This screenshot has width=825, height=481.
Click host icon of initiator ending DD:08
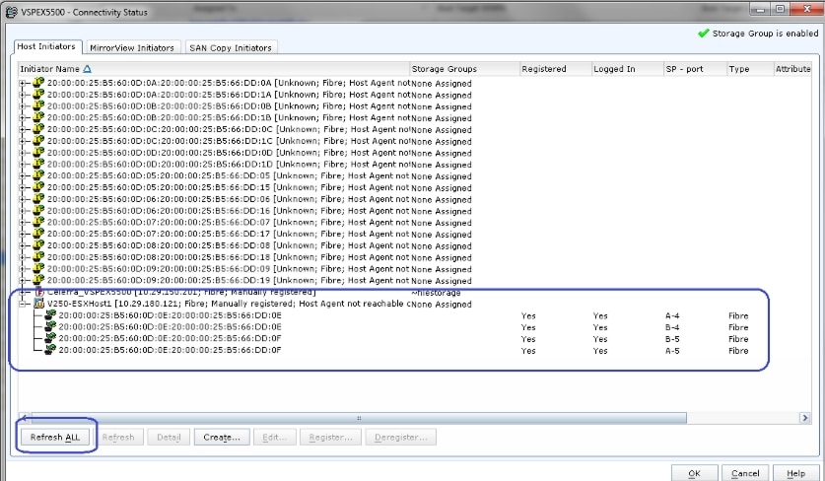[38, 244]
